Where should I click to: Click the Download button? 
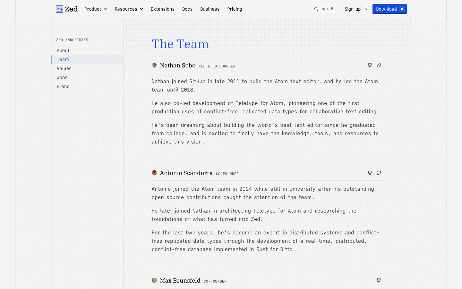389,9
